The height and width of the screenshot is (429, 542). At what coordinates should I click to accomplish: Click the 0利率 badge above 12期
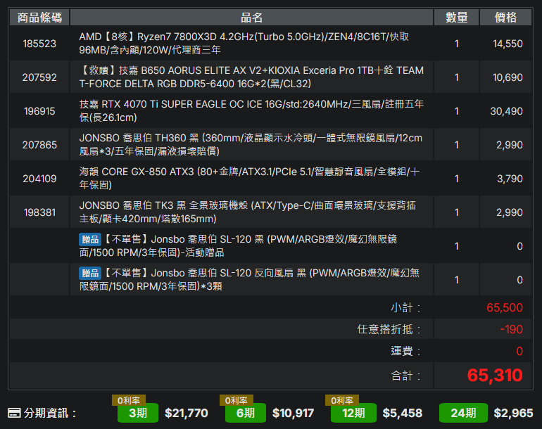click(x=342, y=400)
